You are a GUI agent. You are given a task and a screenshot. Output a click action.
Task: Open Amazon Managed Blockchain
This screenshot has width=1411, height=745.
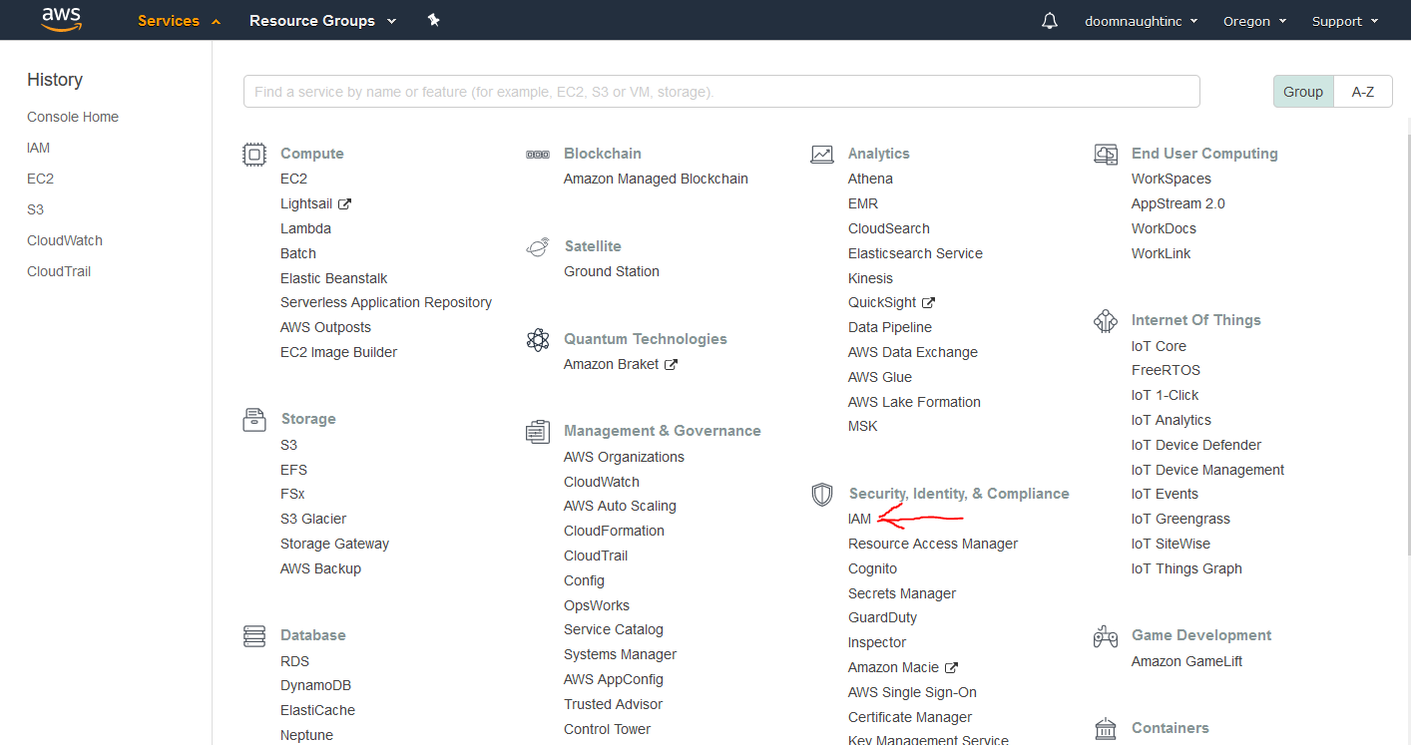pyautogui.click(x=656, y=179)
